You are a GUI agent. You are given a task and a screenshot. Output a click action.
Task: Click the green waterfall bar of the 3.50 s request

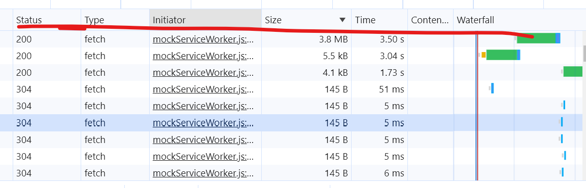click(536, 38)
